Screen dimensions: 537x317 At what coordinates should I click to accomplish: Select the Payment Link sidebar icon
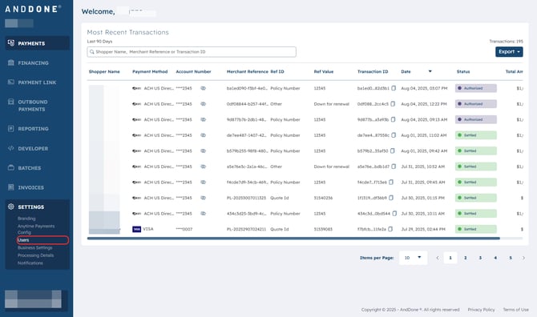click(x=11, y=82)
